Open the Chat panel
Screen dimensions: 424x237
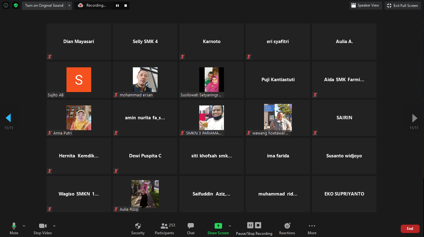(191, 229)
